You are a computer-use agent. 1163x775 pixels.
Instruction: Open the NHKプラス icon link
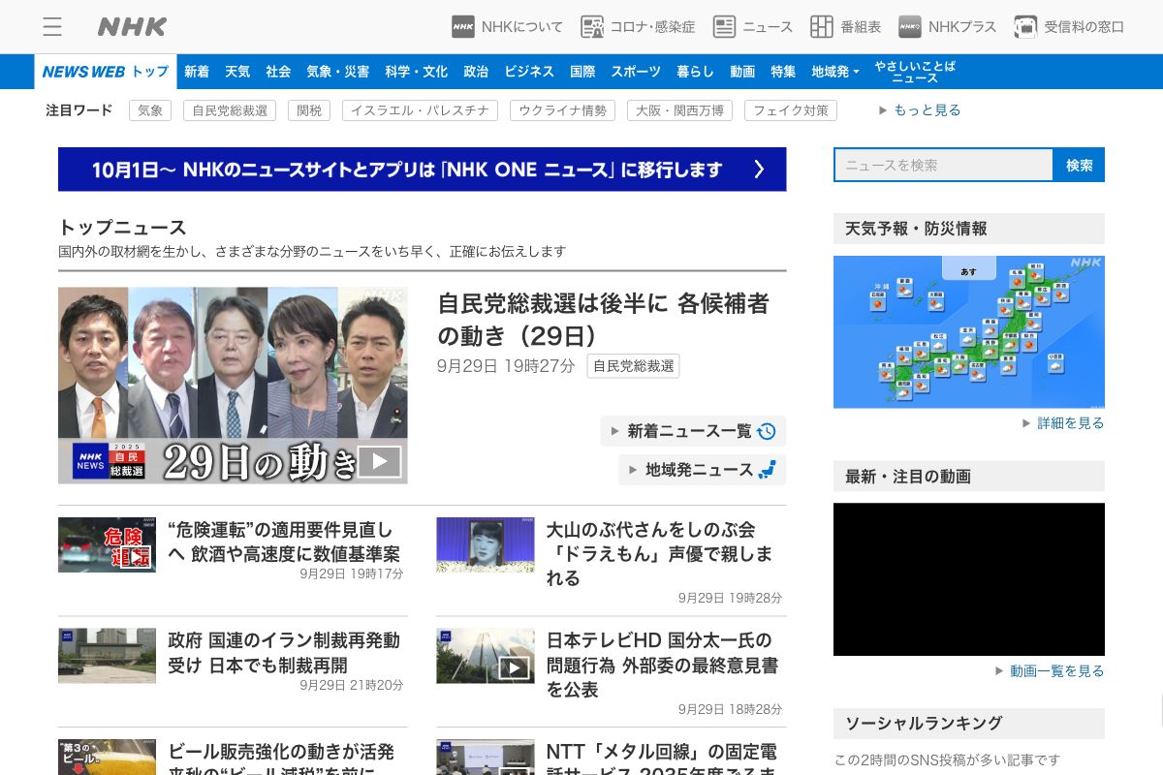coord(910,27)
